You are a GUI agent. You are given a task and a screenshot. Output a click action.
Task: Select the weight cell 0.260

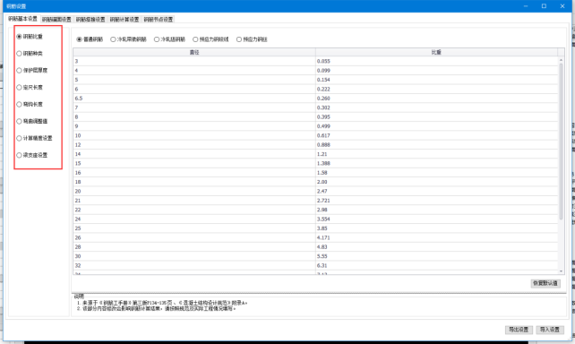click(x=436, y=99)
